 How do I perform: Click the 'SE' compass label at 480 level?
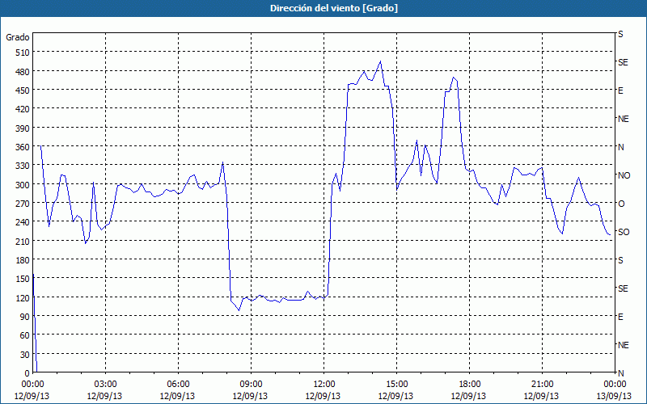[x=623, y=62]
